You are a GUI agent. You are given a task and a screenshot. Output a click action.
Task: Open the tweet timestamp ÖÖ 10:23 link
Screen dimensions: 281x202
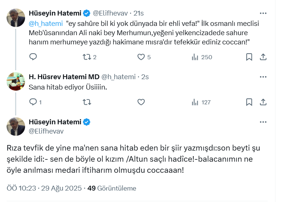pyautogui.click(x=21, y=188)
